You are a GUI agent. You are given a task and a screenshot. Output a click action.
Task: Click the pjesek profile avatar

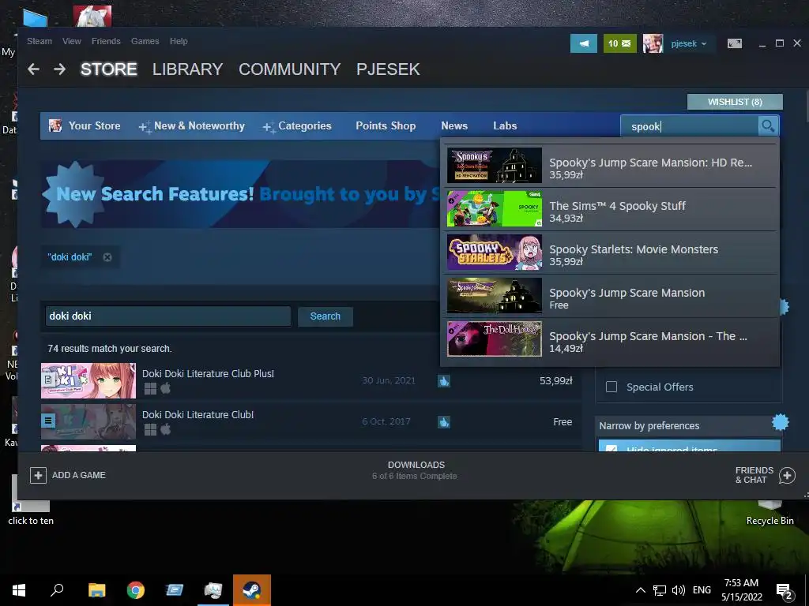[653, 44]
